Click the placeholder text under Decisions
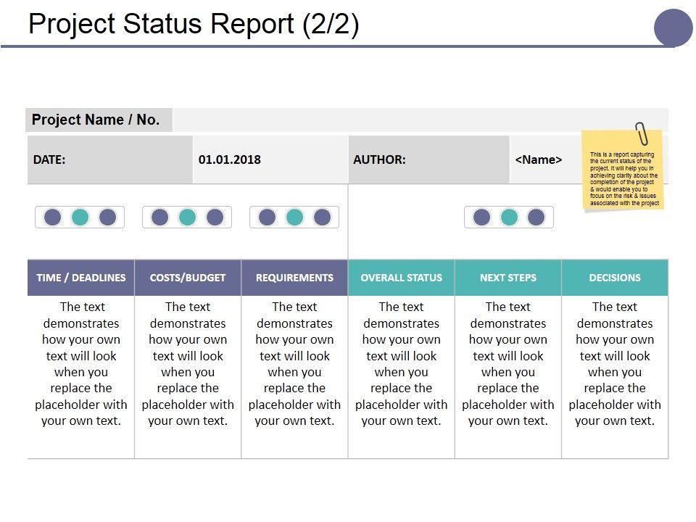The height and width of the screenshot is (522, 696). click(615, 363)
